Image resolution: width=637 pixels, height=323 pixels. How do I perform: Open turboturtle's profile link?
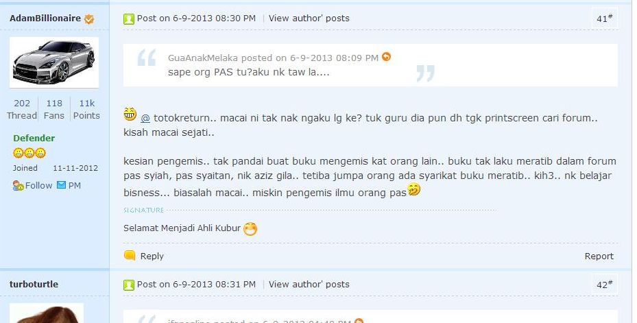coord(34,285)
